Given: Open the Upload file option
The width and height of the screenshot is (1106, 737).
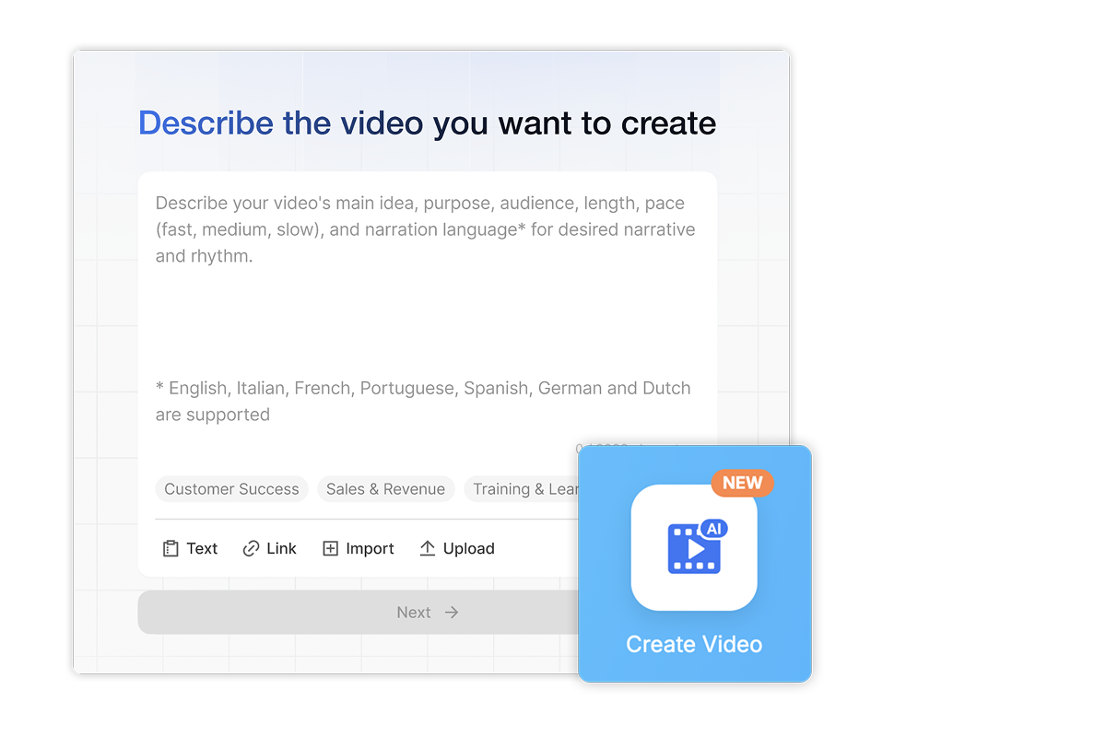Looking at the screenshot, I should click(x=457, y=548).
